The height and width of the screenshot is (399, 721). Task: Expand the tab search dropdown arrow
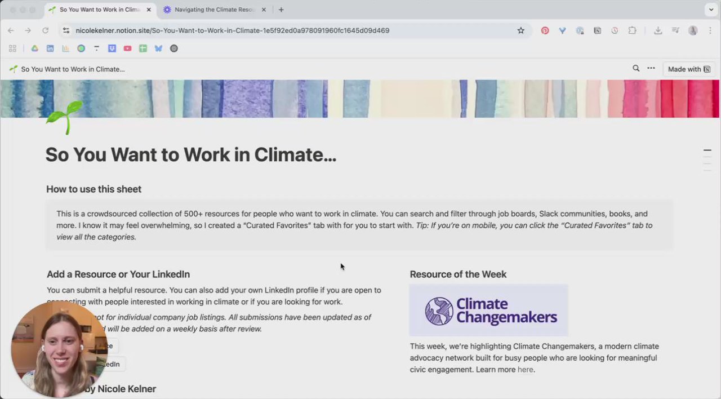pos(710,10)
